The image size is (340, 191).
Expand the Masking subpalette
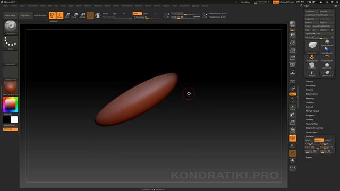tap(310, 98)
